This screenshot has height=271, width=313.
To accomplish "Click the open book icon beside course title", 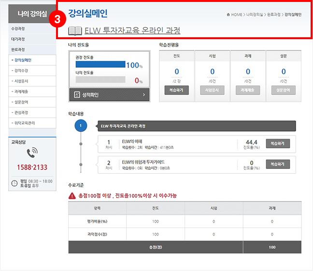I will point(75,31).
